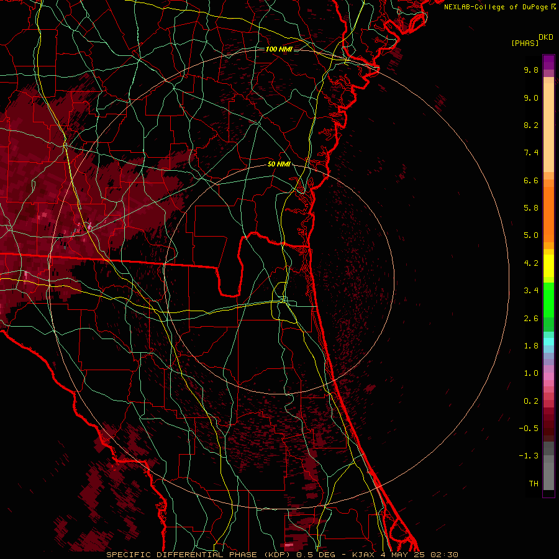Viewport: 559px width, 559px height.
Task: Click the KJAX radar site identifier
Action: pyautogui.click(x=363, y=555)
